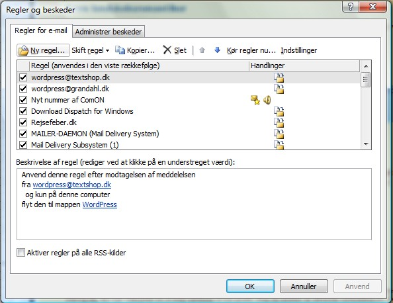The width and height of the screenshot is (393, 303).
Task: Select the MAILER-DAEMON rule row
Action: coord(189,134)
